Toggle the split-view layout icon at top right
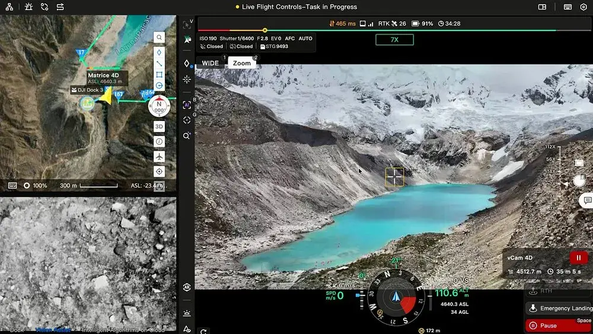This screenshot has height=334, width=593. 542,7
